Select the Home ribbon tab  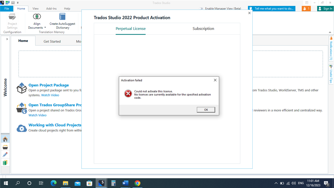[21, 9]
